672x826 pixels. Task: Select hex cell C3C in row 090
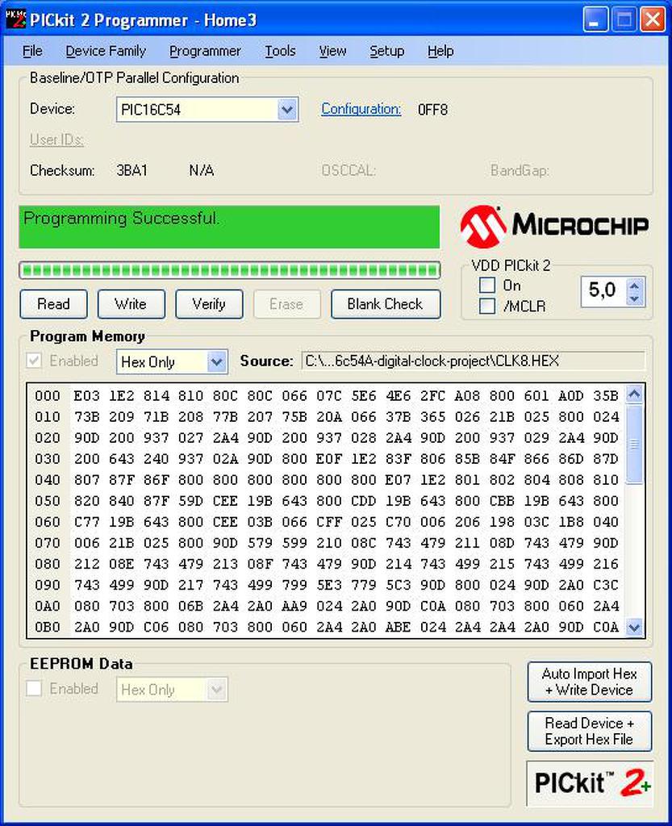(606, 585)
